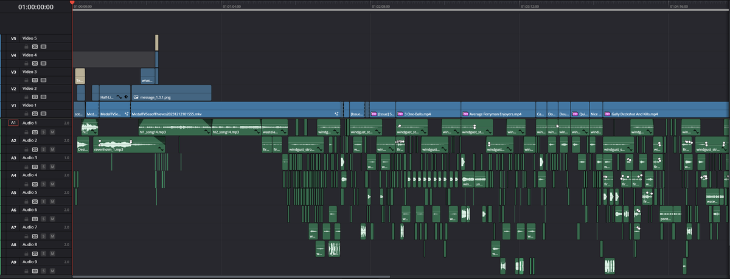Viewport: 730px width, 279px height.
Task: Click the A2 track destination label
Action: click(x=13, y=140)
